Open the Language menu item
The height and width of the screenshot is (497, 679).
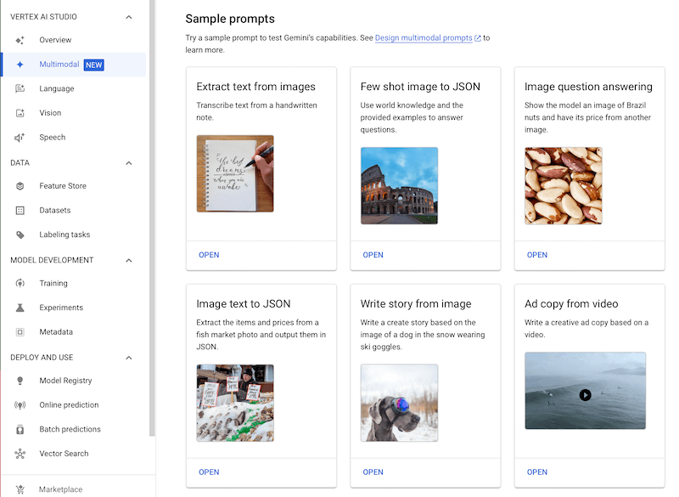tap(56, 88)
